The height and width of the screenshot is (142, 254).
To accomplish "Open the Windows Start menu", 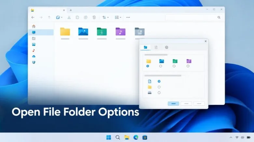I will pos(109,137).
